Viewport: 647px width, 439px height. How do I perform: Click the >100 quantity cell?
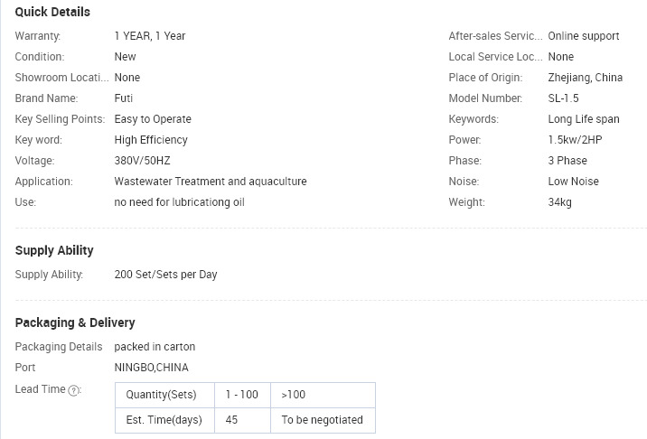[x=323, y=395]
